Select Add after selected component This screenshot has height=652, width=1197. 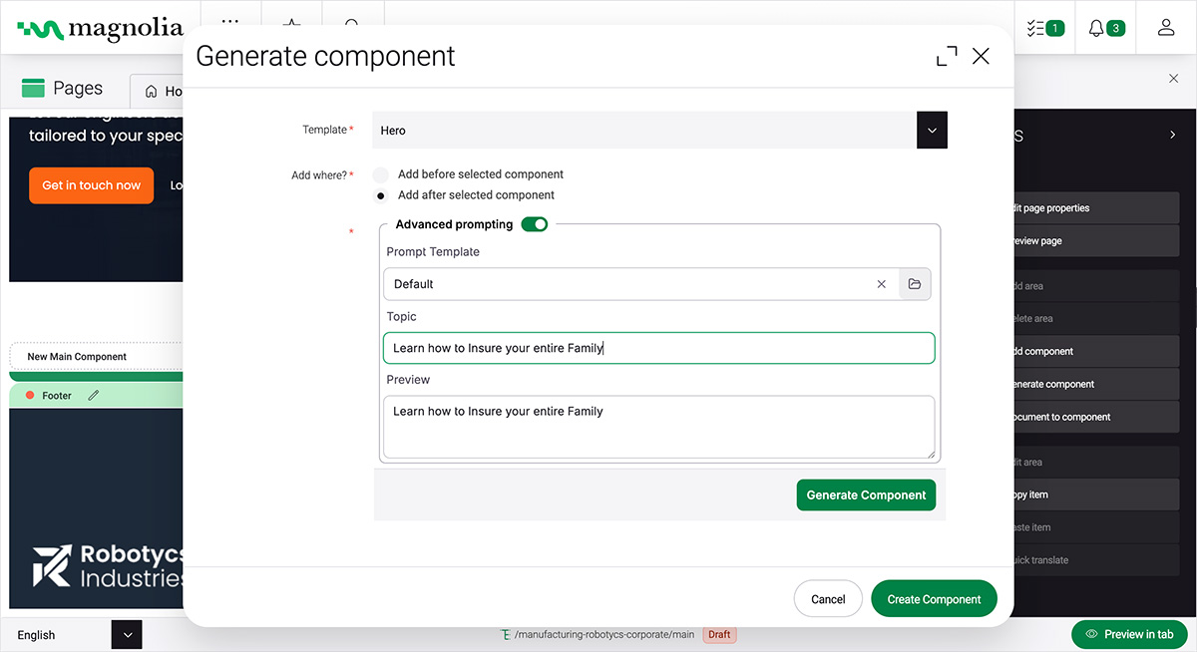pos(381,195)
